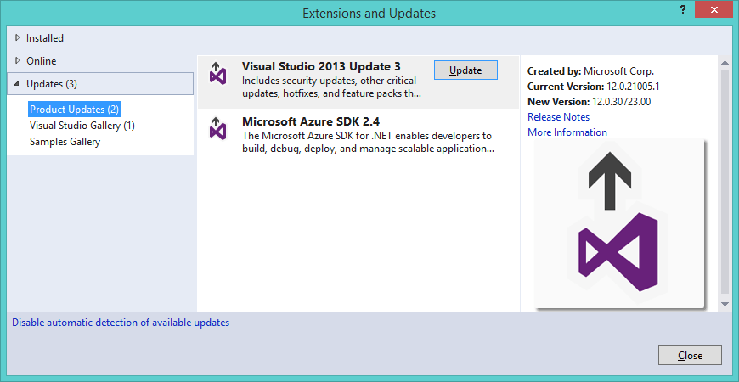Select the Microsoft Azure SDK 2.4 title

pyautogui.click(x=311, y=121)
